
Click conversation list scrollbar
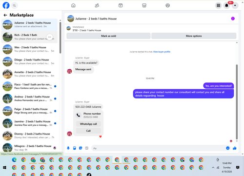point(60,38)
